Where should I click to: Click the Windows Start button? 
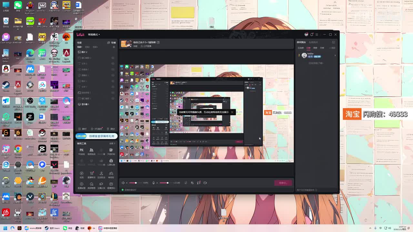pos(5,228)
